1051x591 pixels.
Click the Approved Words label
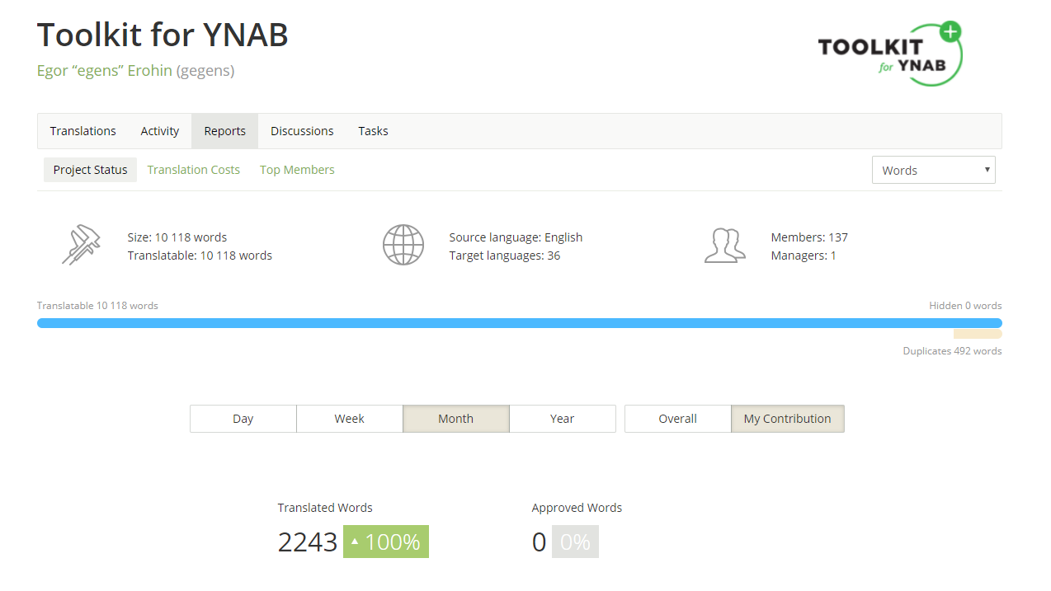point(577,508)
